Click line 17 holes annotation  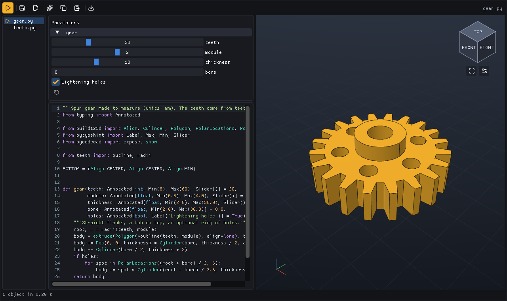pyautogui.click(x=166, y=216)
